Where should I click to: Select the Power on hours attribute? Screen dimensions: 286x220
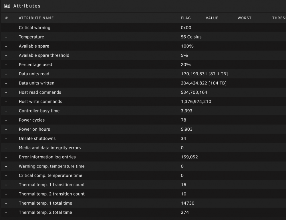[x=34, y=129]
